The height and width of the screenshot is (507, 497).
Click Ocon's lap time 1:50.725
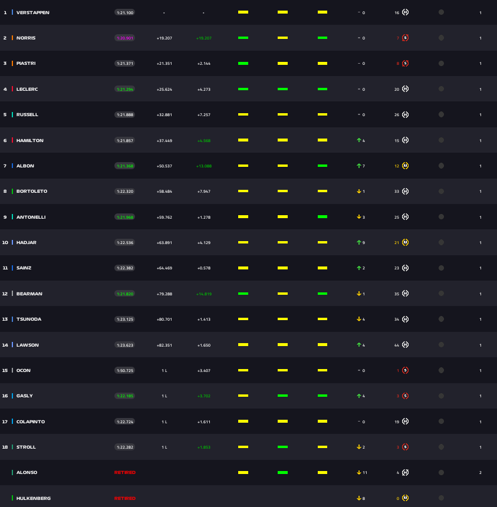[125, 371]
